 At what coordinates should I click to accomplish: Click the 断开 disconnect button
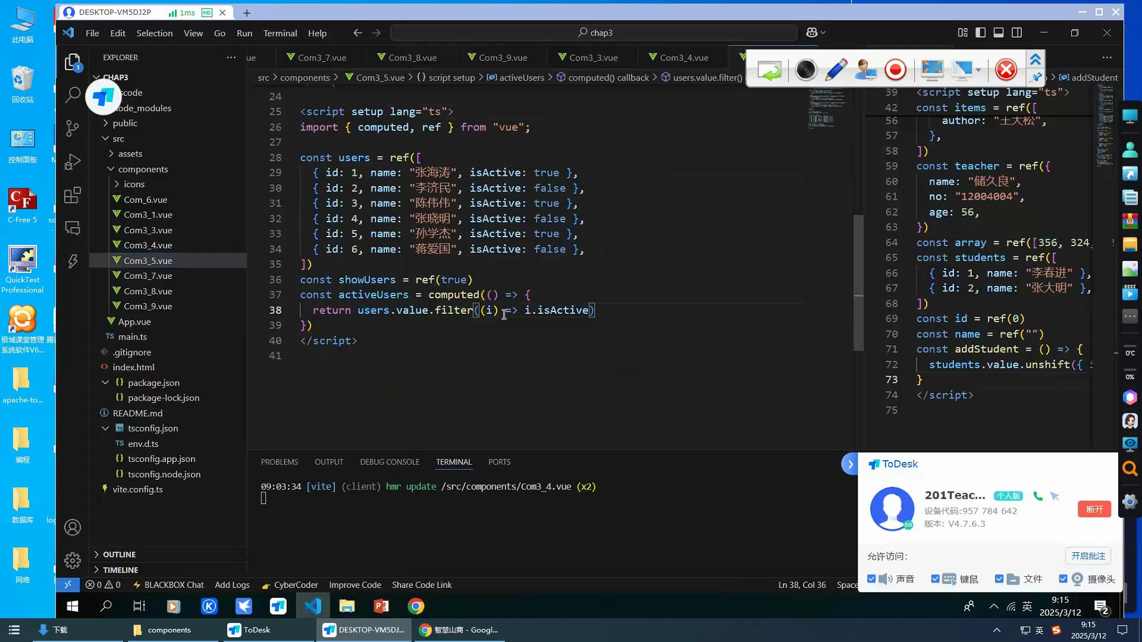click(1094, 509)
